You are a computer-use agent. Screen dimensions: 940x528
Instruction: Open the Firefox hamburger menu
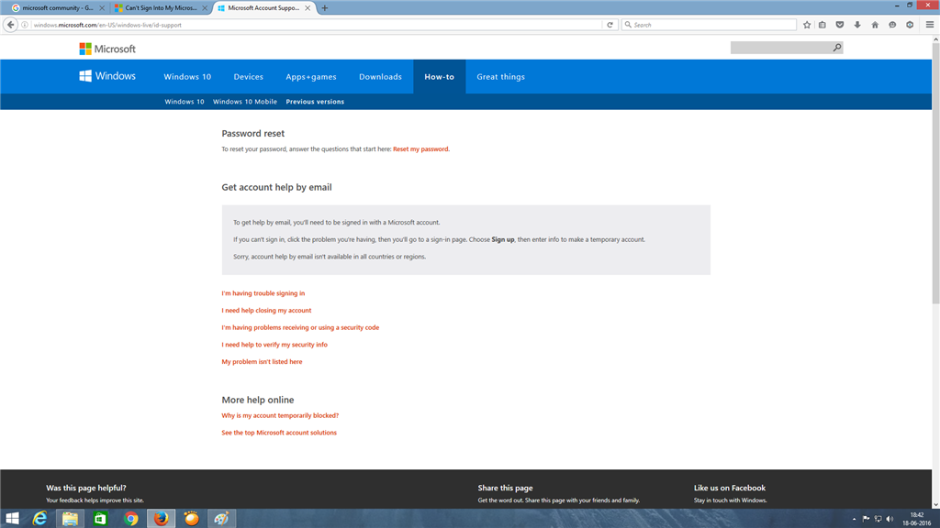(x=930, y=25)
